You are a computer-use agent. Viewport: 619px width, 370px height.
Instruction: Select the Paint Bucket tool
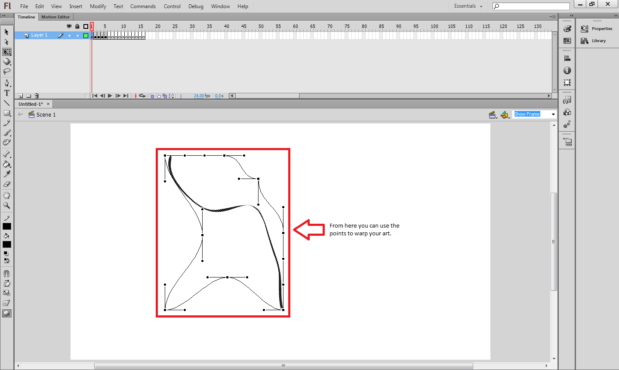point(7,164)
